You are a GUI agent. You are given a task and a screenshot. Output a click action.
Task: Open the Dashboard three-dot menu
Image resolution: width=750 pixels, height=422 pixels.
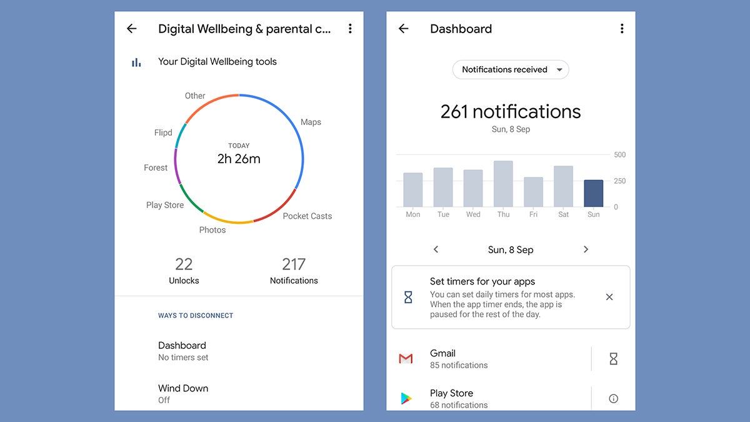point(621,29)
